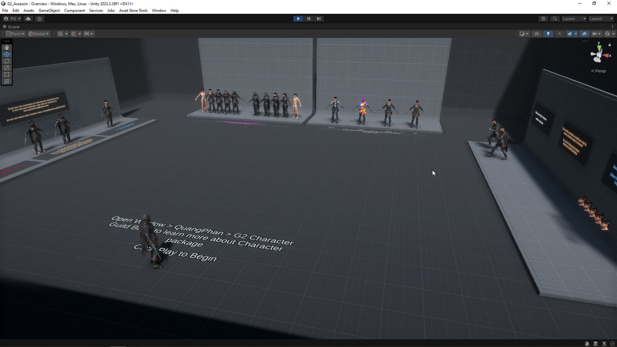The height and width of the screenshot is (347, 617).
Task: Toggle grid snapping magnet button
Action: [x=74, y=34]
